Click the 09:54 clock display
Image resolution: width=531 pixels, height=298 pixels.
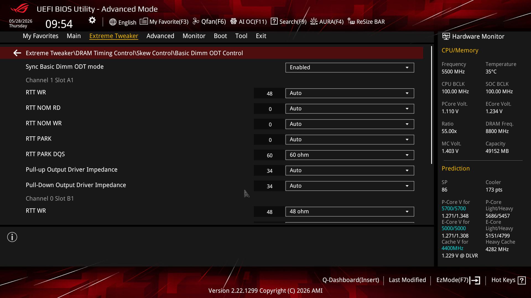click(x=59, y=24)
